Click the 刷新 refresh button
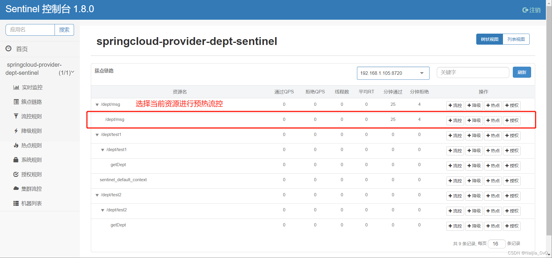The width and height of the screenshot is (552, 258). (x=522, y=72)
